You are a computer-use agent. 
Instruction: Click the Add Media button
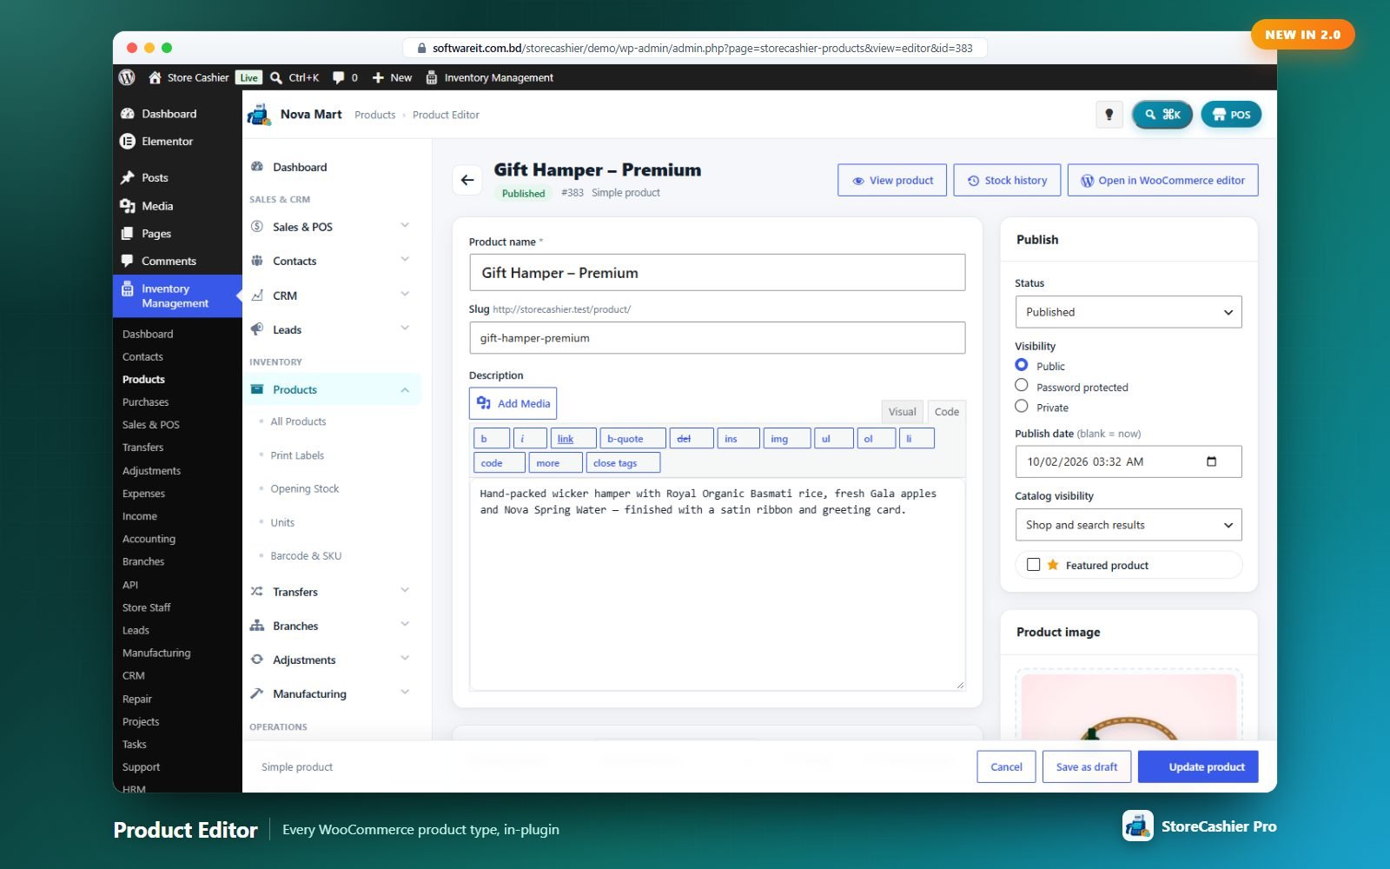point(513,403)
